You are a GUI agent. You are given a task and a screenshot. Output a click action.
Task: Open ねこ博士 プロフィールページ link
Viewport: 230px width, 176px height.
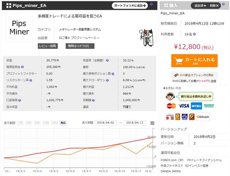coord(79,38)
